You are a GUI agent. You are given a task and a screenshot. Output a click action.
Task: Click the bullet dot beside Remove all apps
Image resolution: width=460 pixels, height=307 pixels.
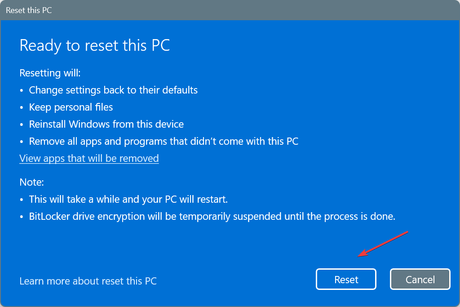pos(22,142)
